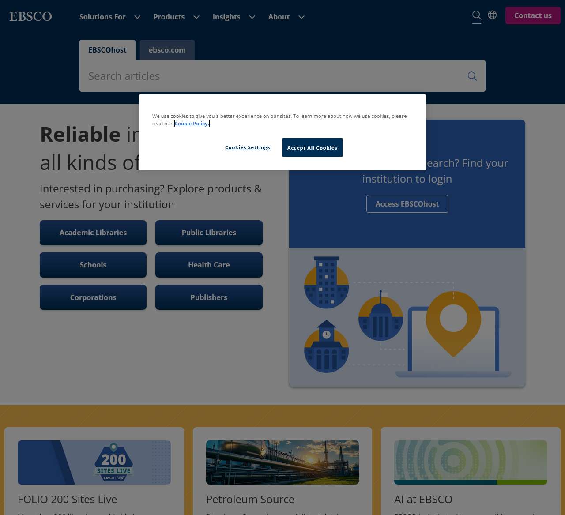
Task: Click the EBSCO logo
Action: click(30, 16)
